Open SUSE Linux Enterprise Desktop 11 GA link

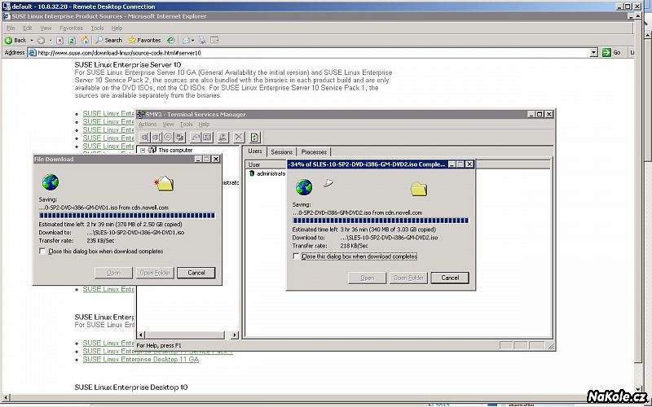point(140,359)
